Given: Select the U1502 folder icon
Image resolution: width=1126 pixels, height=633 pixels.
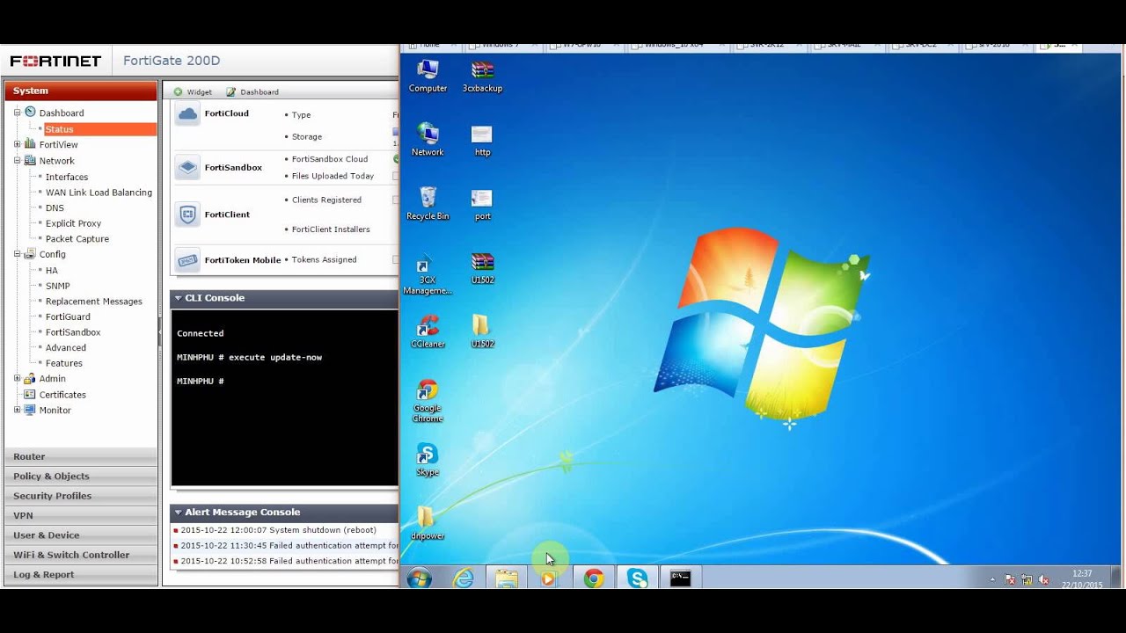Looking at the screenshot, I should coord(482,332).
